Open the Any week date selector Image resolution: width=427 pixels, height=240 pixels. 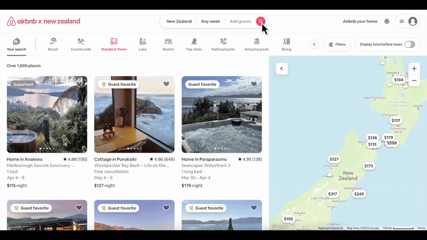(210, 21)
